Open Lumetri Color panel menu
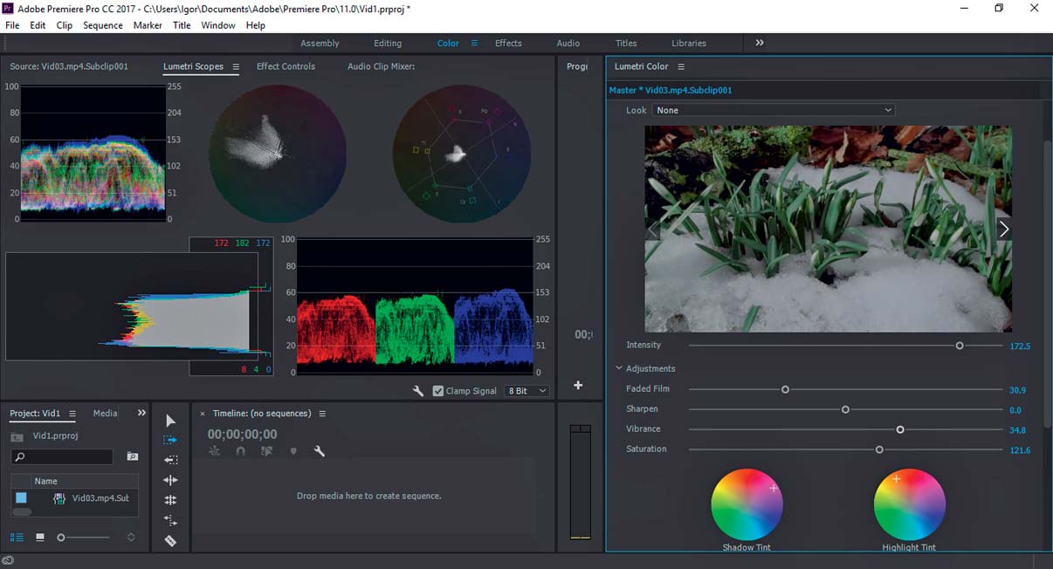 [681, 66]
